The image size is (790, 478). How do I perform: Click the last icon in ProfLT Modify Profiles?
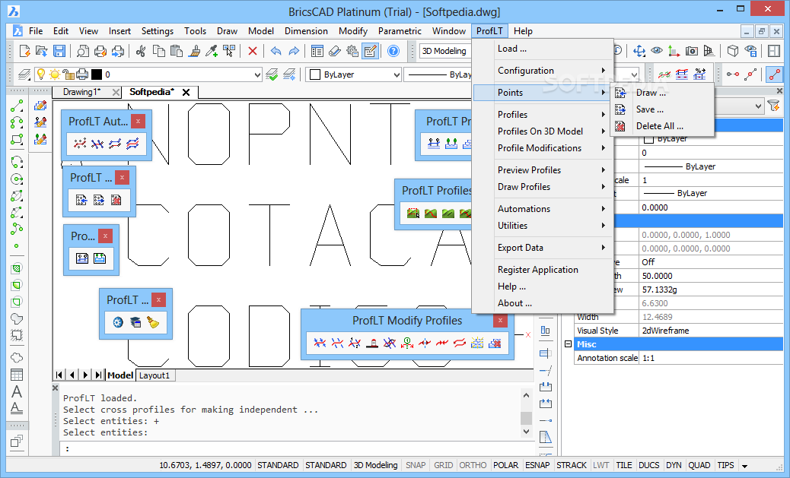(495, 343)
